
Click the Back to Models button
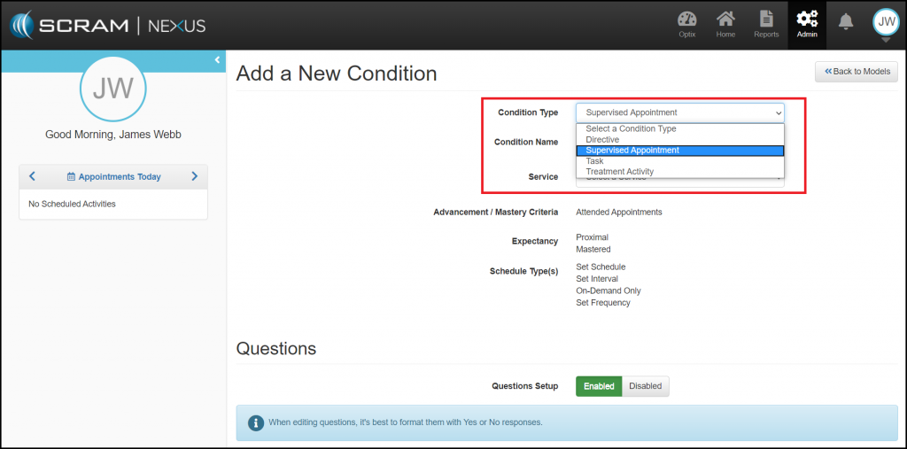(x=857, y=71)
